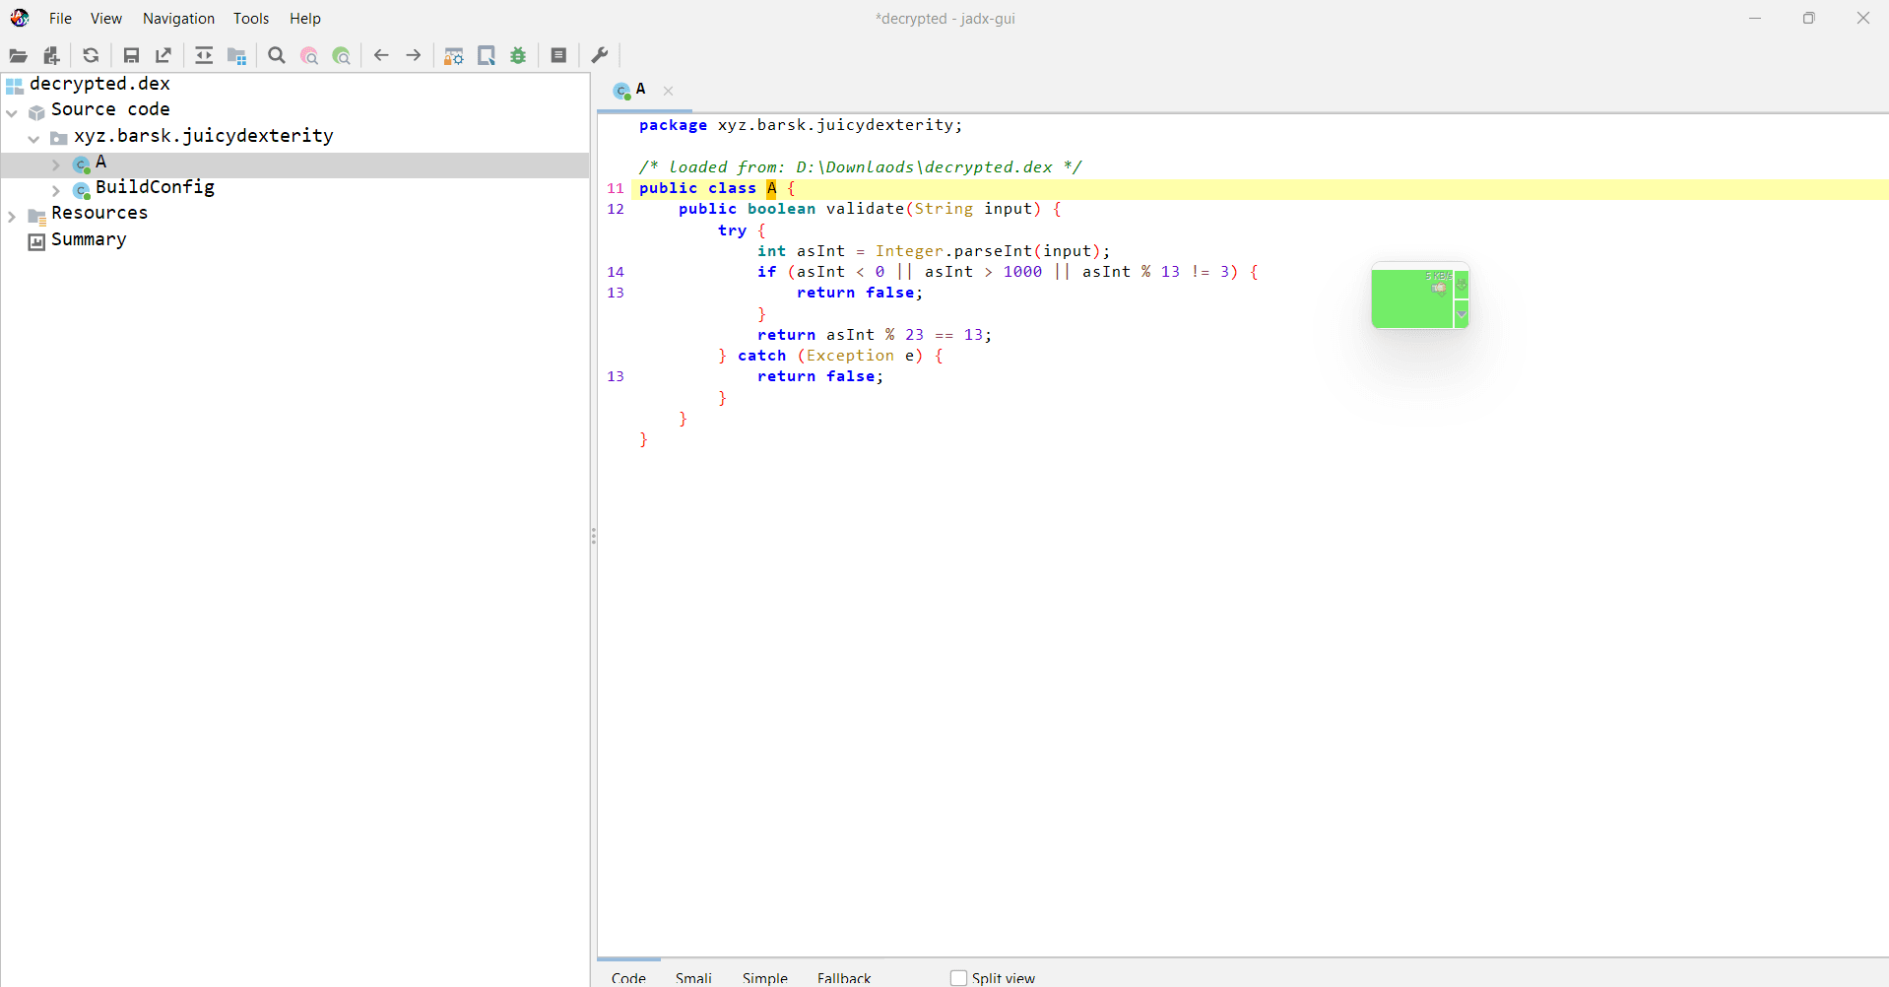Click line number 14 in the gutter
The height and width of the screenshot is (987, 1889).
coord(616,272)
